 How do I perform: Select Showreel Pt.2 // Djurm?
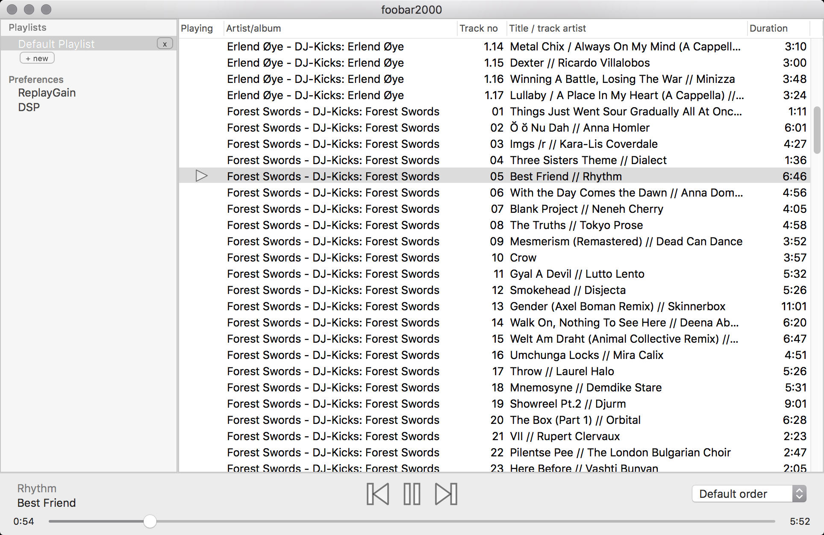494,403
